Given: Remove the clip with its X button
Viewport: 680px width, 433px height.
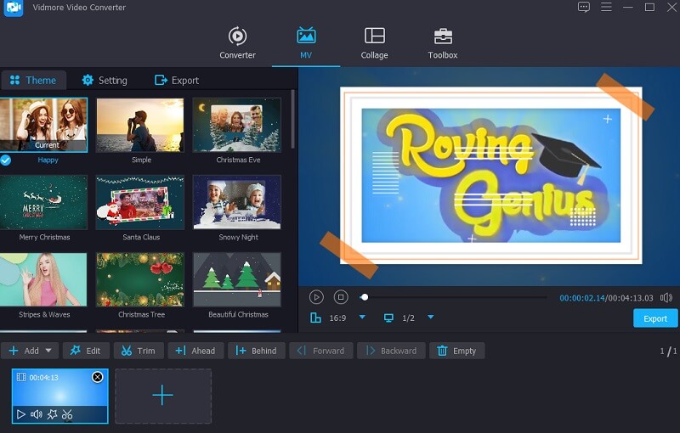Looking at the screenshot, I should click(x=97, y=377).
